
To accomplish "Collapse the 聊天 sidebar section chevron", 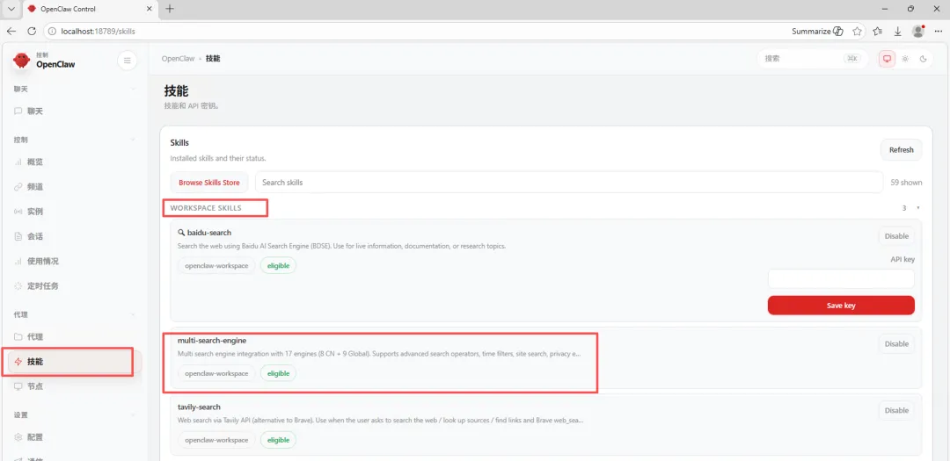I will coord(134,89).
